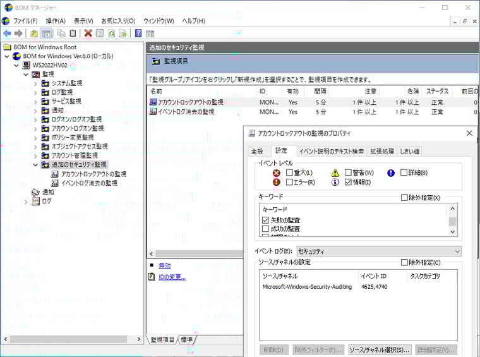Click the red X Delete toolbar icon
480x357 pixels.
88,33
